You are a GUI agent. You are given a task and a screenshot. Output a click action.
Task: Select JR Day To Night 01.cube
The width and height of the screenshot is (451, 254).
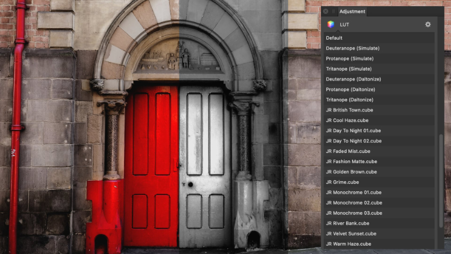(379, 131)
